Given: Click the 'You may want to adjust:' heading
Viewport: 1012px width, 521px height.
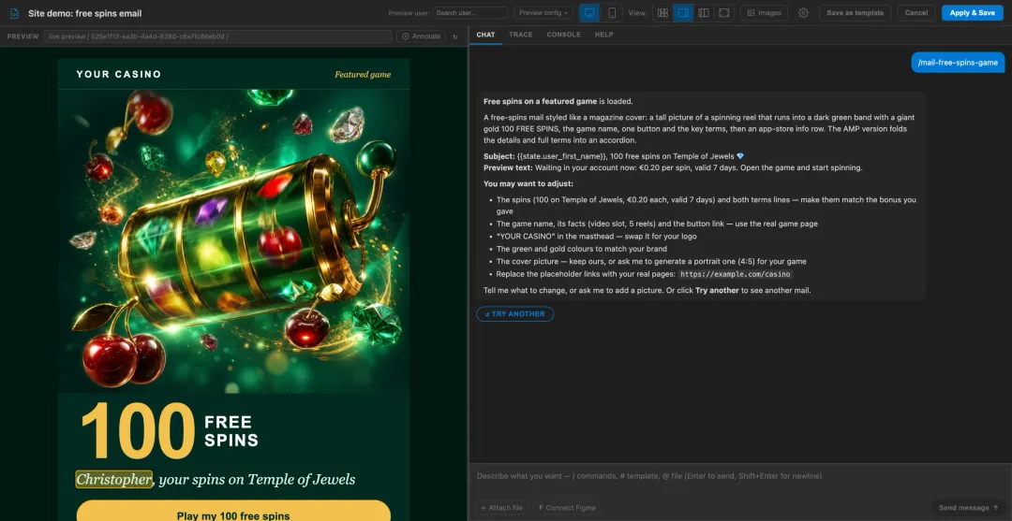Looking at the screenshot, I should [x=528, y=183].
